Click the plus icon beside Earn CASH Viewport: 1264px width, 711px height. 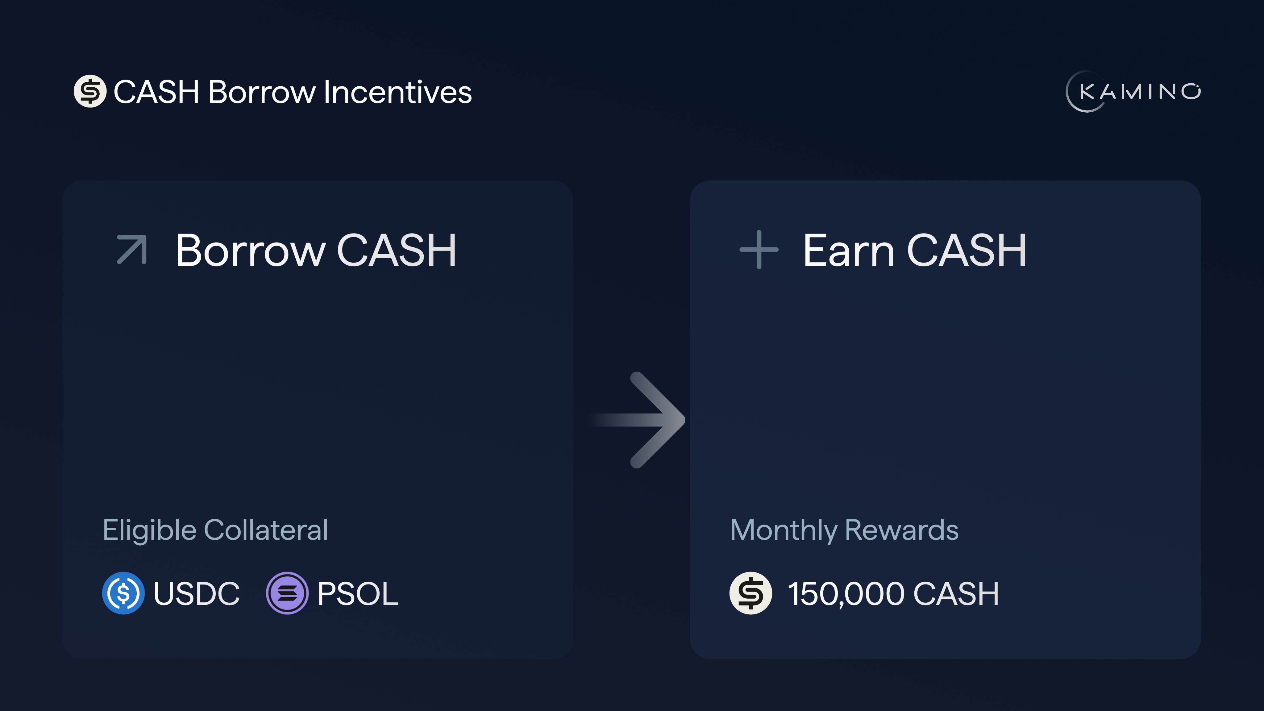point(759,249)
